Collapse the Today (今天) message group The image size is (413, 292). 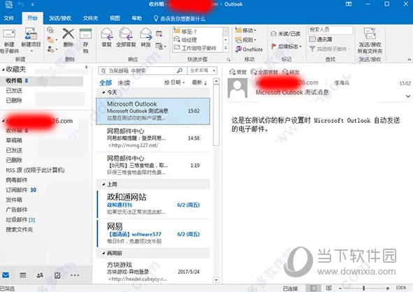coord(103,92)
